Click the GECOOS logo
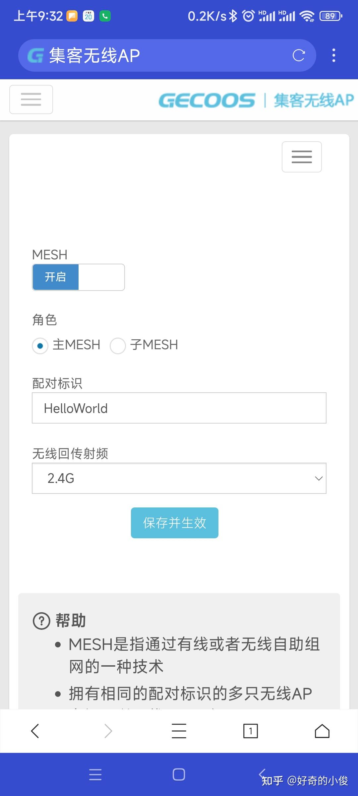The width and height of the screenshot is (358, 796). [x=207, y=100]
